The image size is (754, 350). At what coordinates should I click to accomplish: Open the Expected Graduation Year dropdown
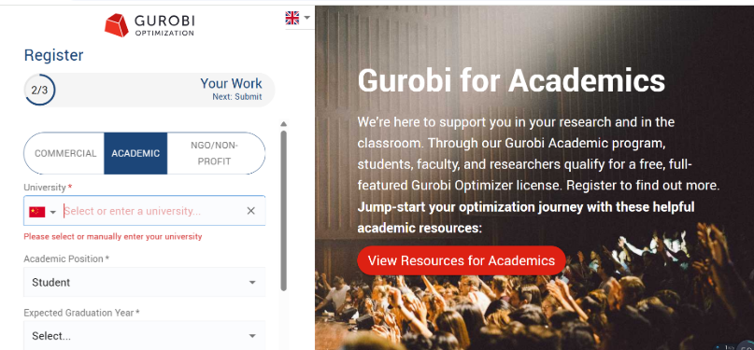point(144,336)
